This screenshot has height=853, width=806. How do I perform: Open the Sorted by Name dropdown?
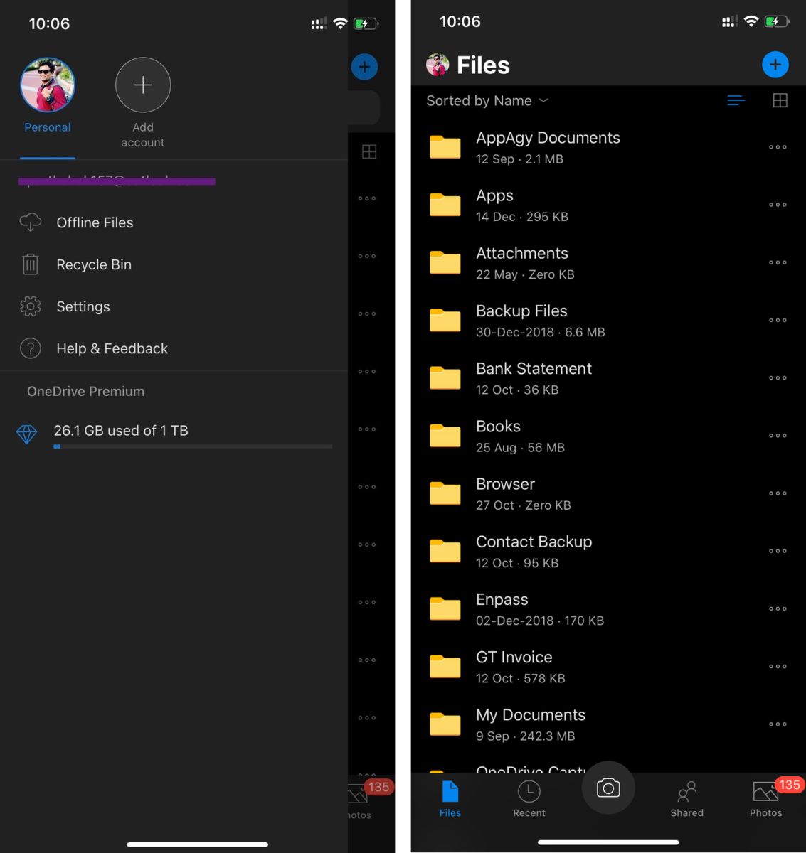[x=487, y=101]
